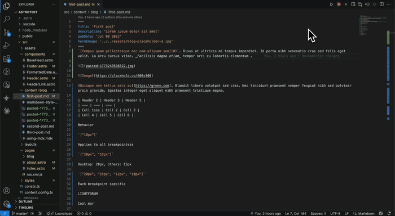Open the Manage gear in activity bar
The width and height of the screenshot is (395, 216).
coord(7,204)
